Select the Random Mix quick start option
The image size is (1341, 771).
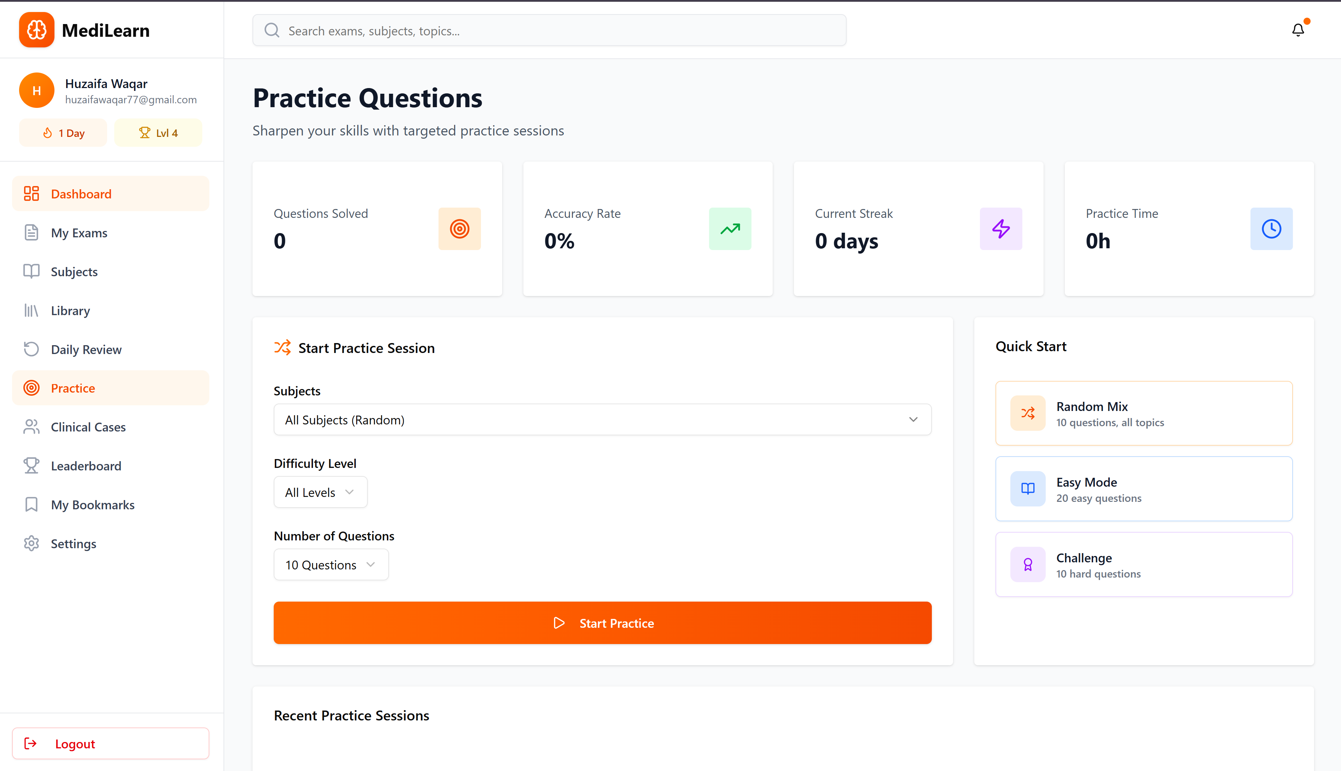tap(1143, 413)
